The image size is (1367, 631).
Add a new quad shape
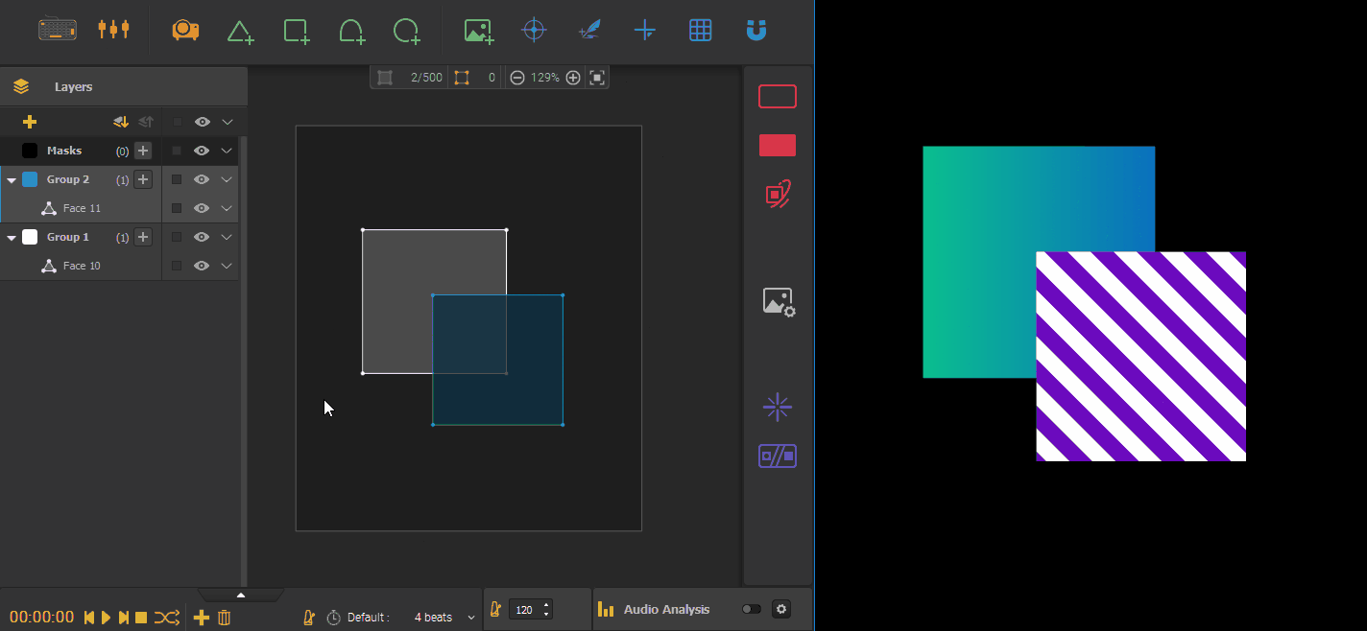[x=296, y=30]
